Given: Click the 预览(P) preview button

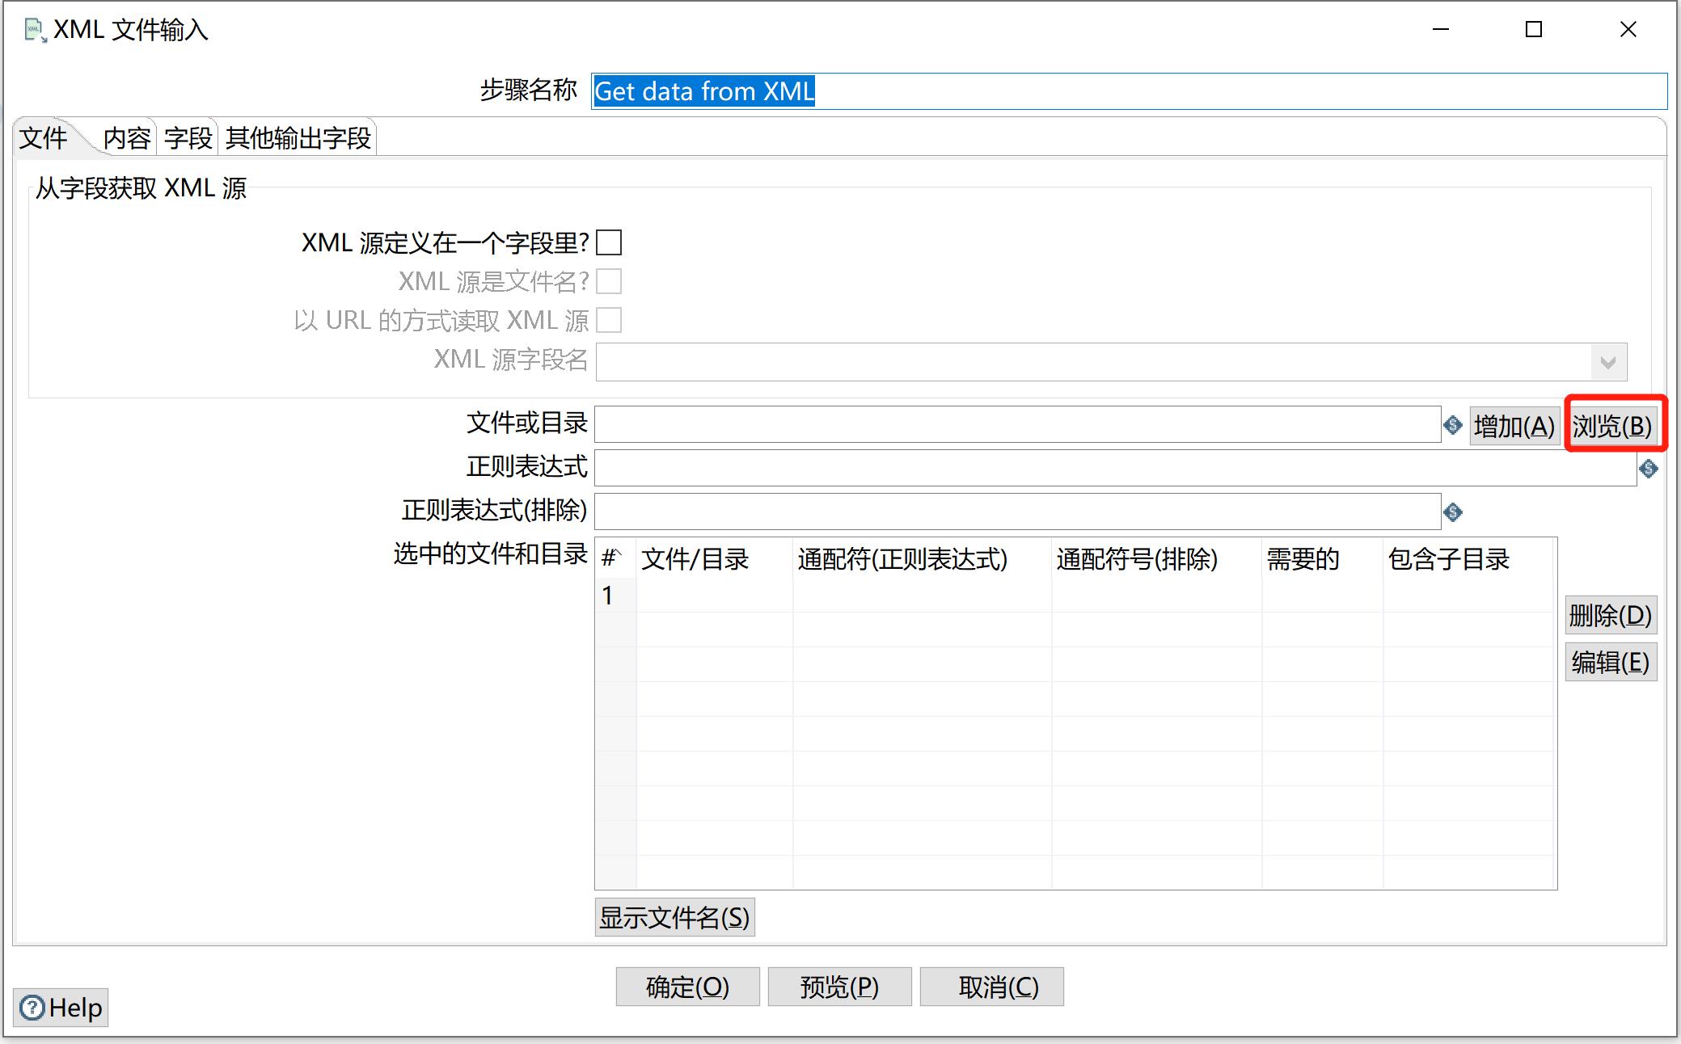Looking at the screenshot, I should (x=839, y=987).
